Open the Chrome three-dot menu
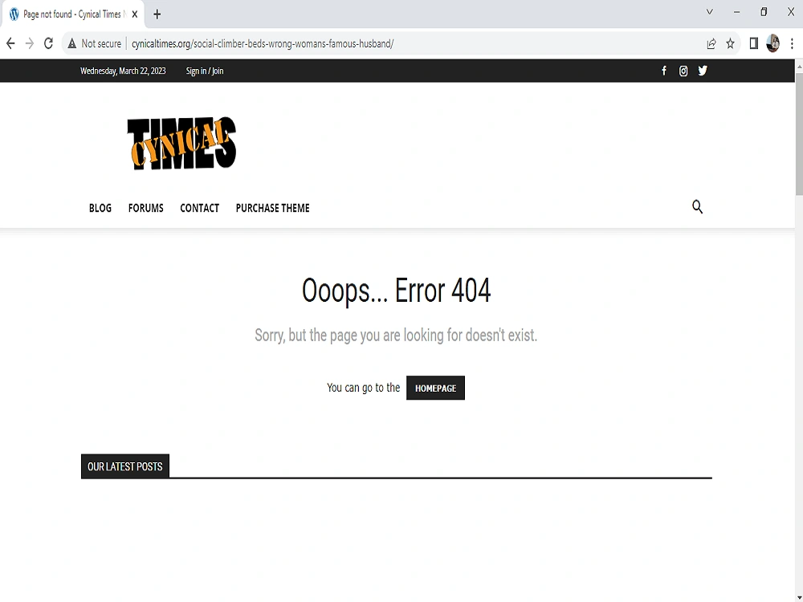The height and width of the screenshot is (602, 803). click(792, 43)
